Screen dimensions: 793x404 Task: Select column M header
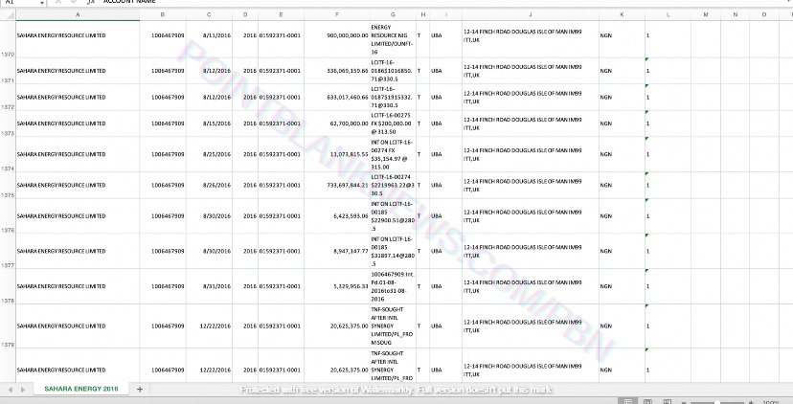pos(706,14)
